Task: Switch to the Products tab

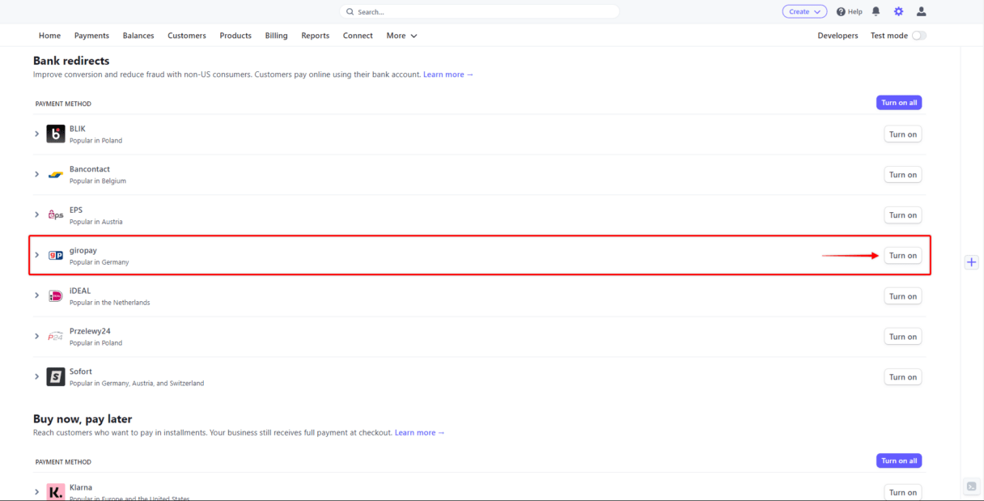Action: (235, 36)
